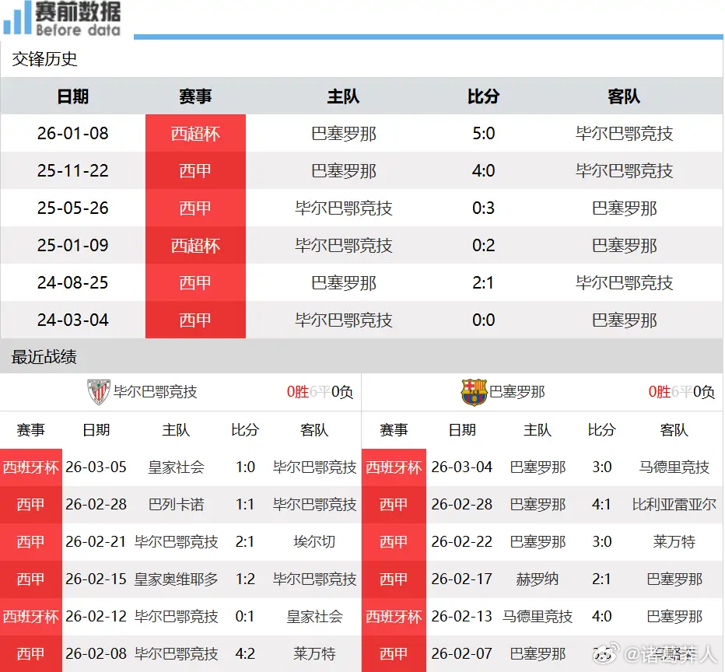Click 巴塞罗那 home team in the first history row

point(344,133)
